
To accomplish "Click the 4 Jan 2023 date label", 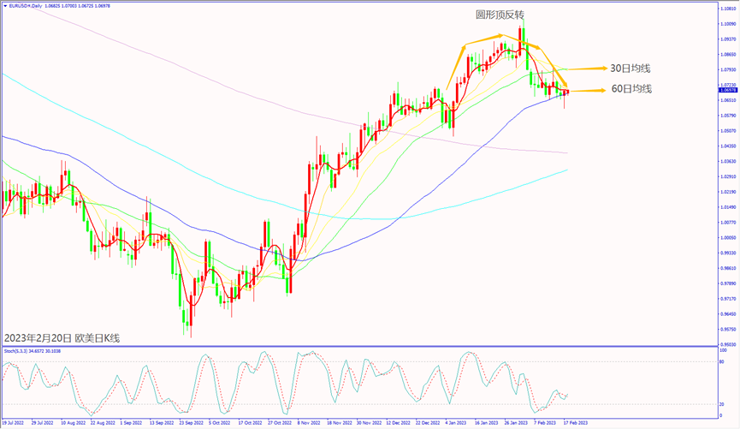I will click(455, 423).
